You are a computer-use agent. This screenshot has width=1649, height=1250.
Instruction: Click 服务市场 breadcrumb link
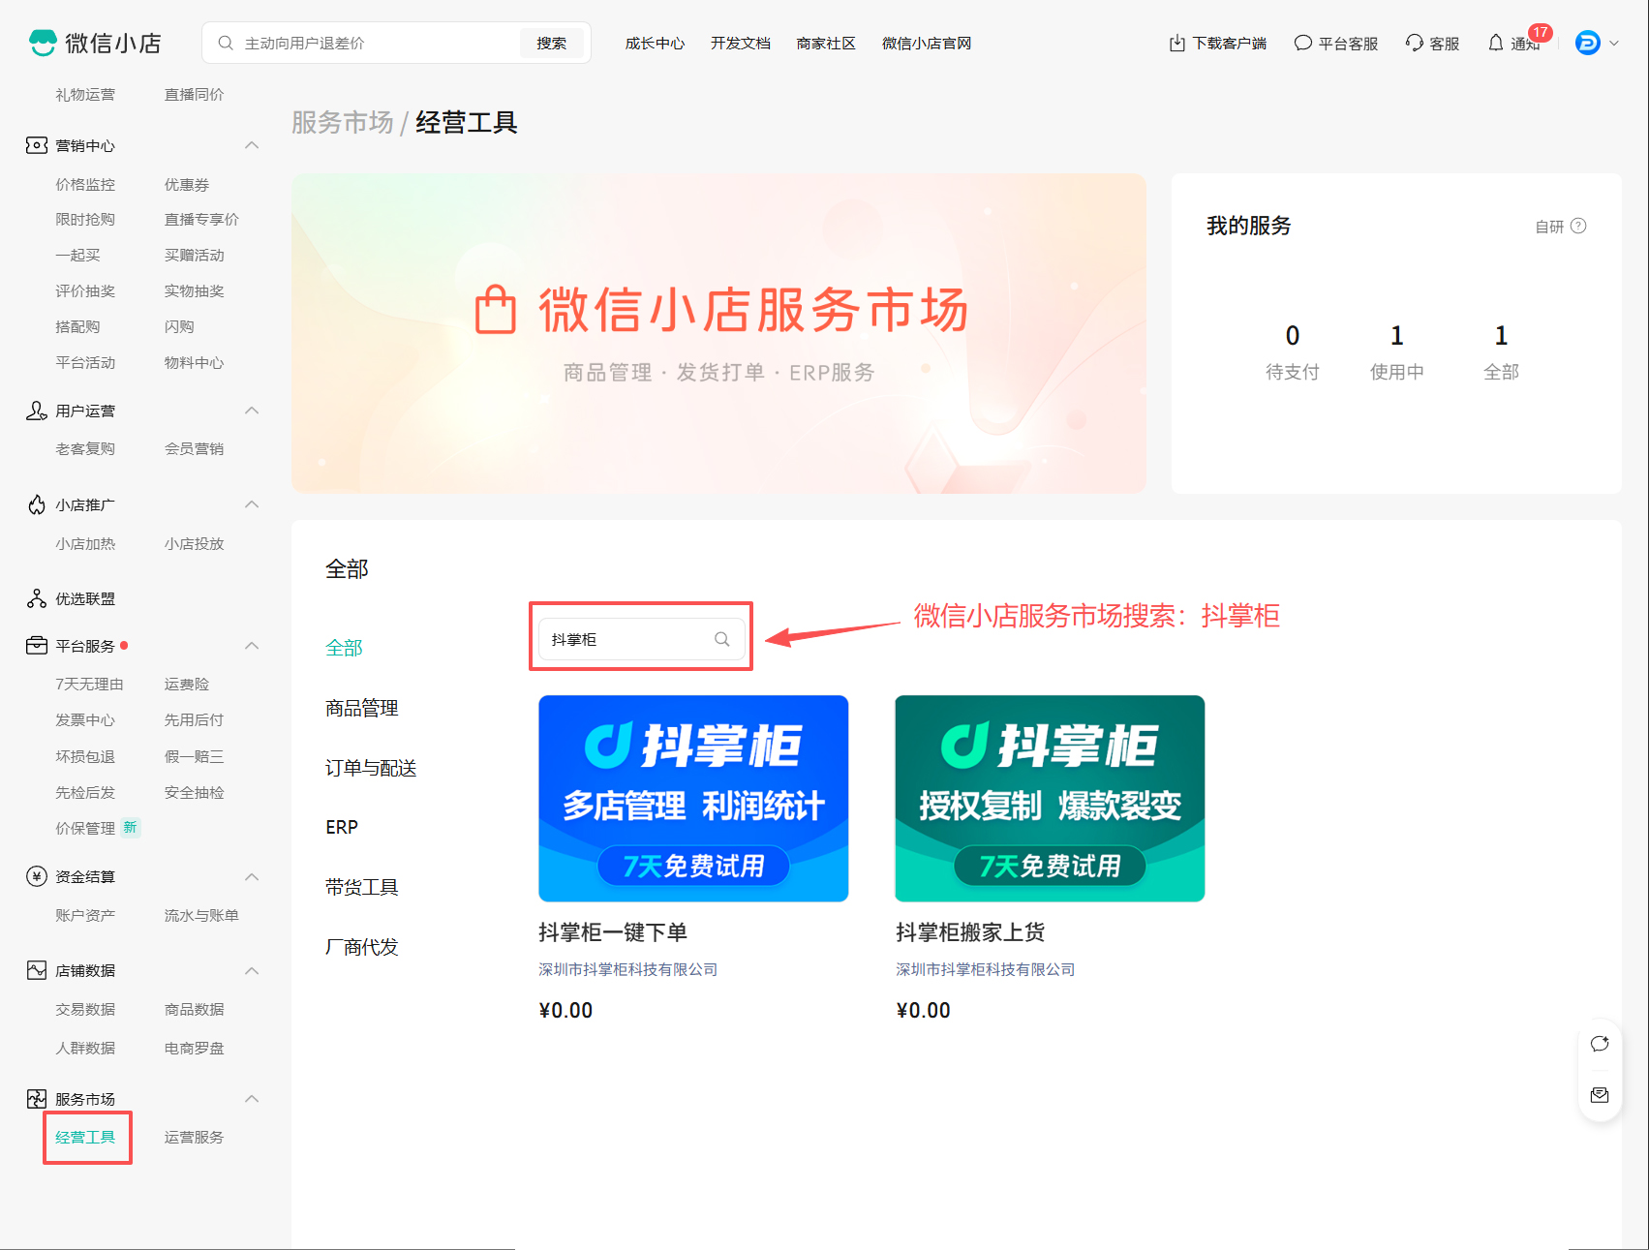[x=343, y=123]
